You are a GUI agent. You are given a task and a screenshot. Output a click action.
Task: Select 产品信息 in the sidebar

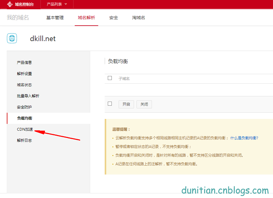point(24,62)
